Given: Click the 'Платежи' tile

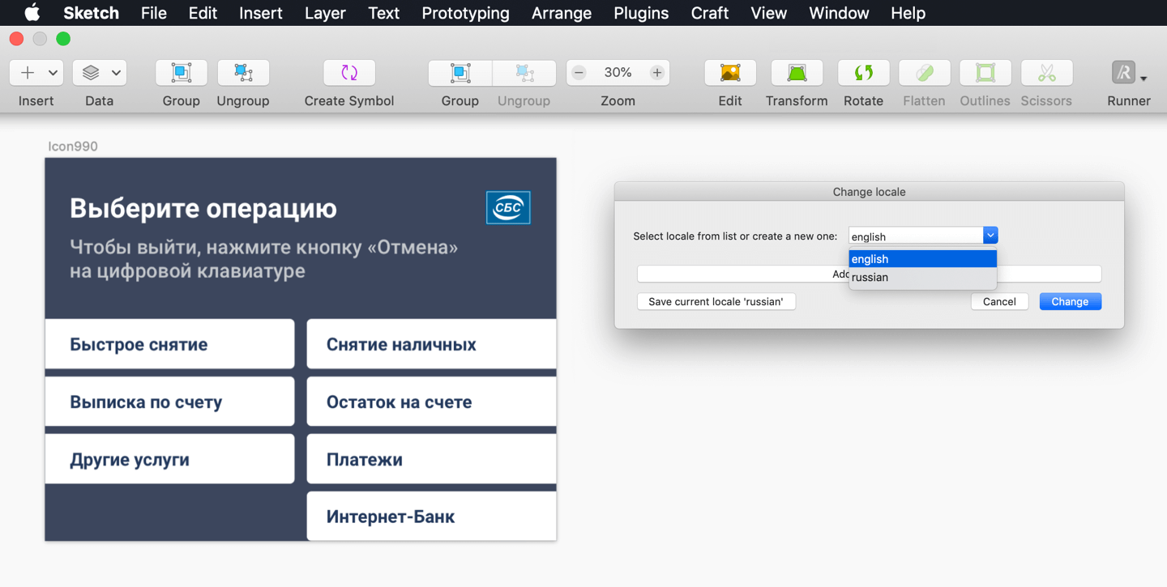Looking at the screenshot, I should (432, 459).
